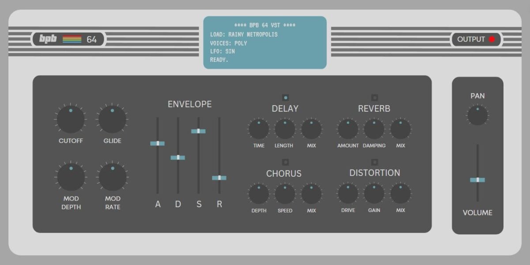Toggle the red OUTPUT indicator
Image resolution: width=530 pixels, height=265 pixels.
pyautogui.click(x=492, y=39)
